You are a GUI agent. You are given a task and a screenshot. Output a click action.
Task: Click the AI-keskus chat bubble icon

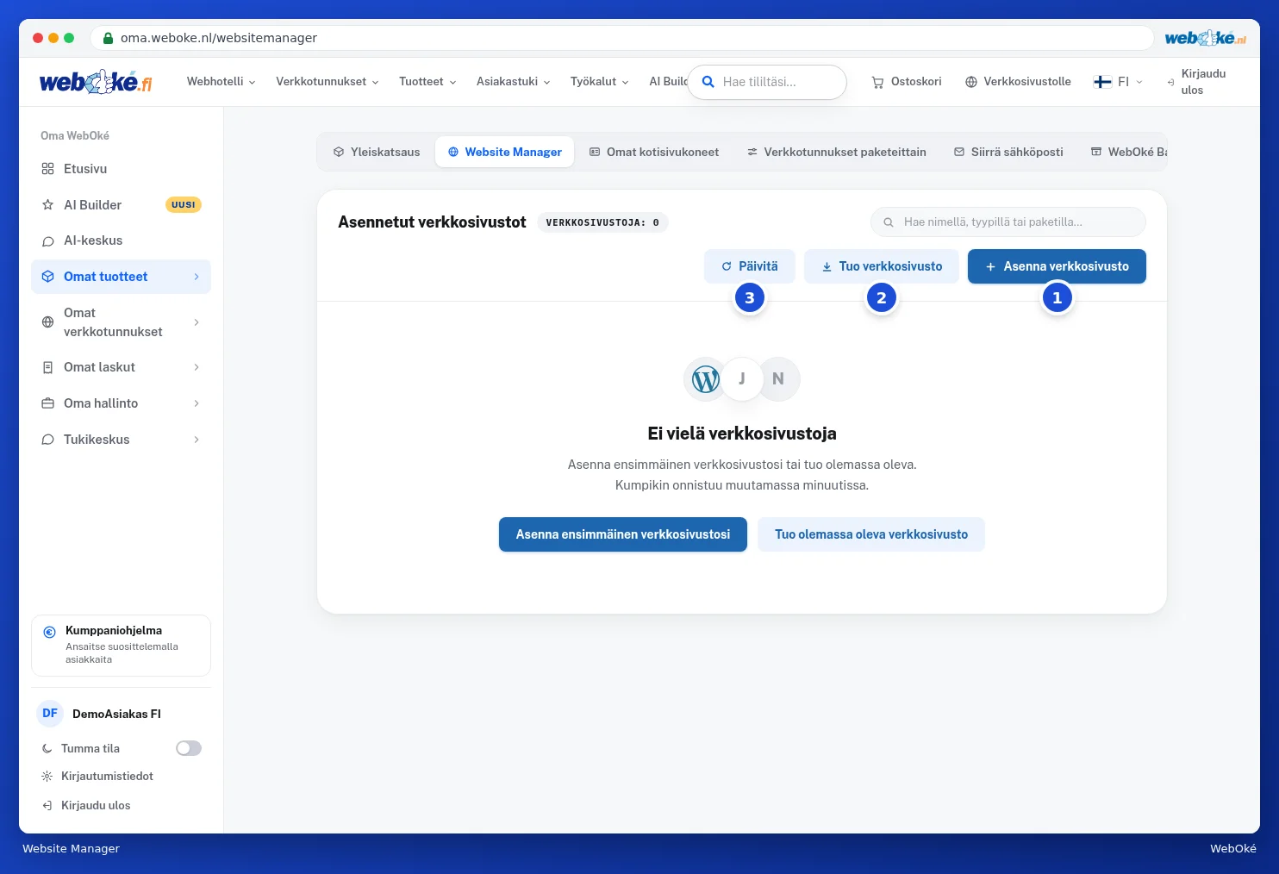(x=48, y=241)
